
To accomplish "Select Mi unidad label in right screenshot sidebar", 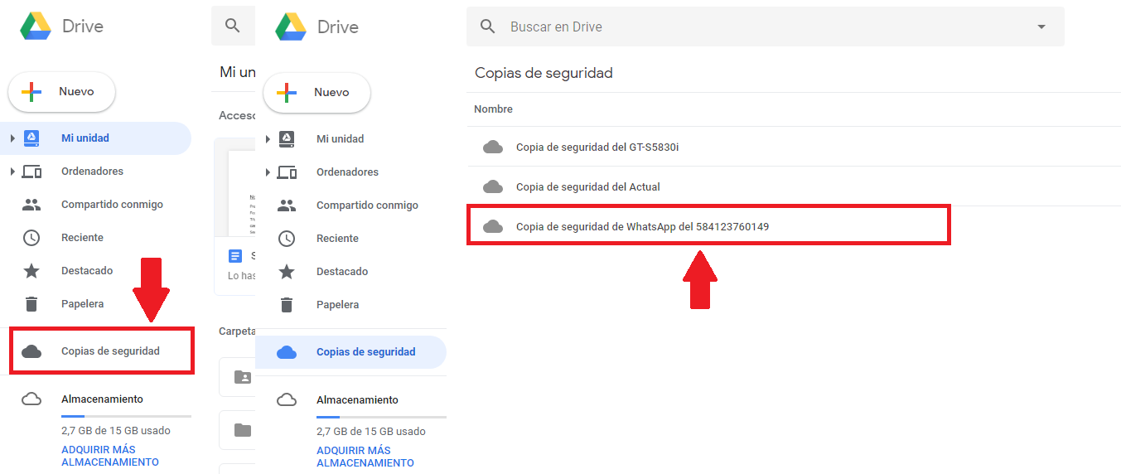I will coord(341,139).
